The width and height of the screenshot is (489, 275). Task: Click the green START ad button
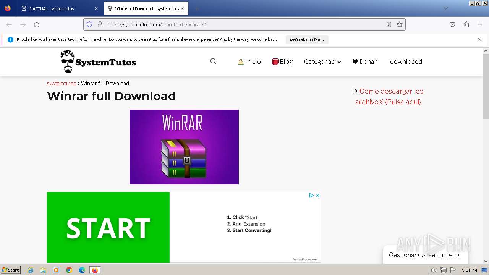coord(108,228)
